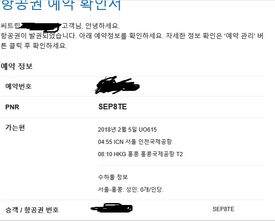Screen dimensions: 275x222
Task: Select the baggage allowance 서울-홍콩 line
Action: (x=131, y=189)
